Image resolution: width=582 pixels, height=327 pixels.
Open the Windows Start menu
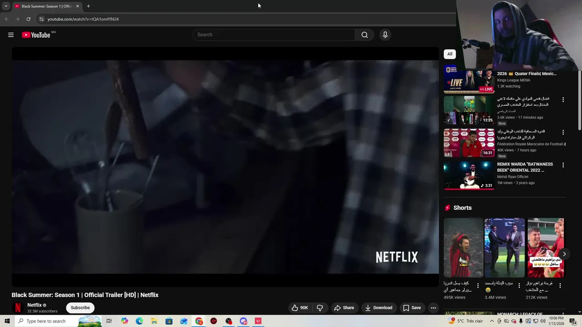[x=7, y=321]
